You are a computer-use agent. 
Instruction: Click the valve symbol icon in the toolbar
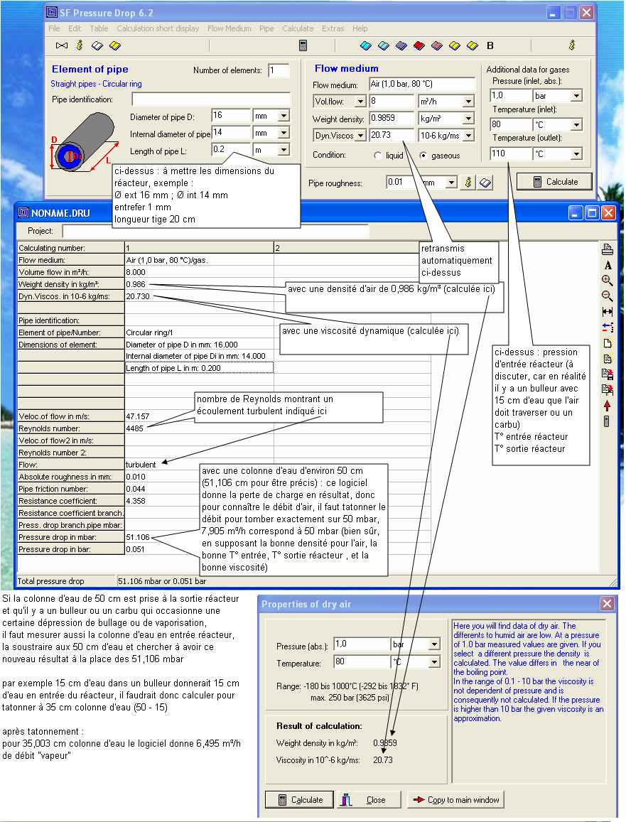point(62,45)
